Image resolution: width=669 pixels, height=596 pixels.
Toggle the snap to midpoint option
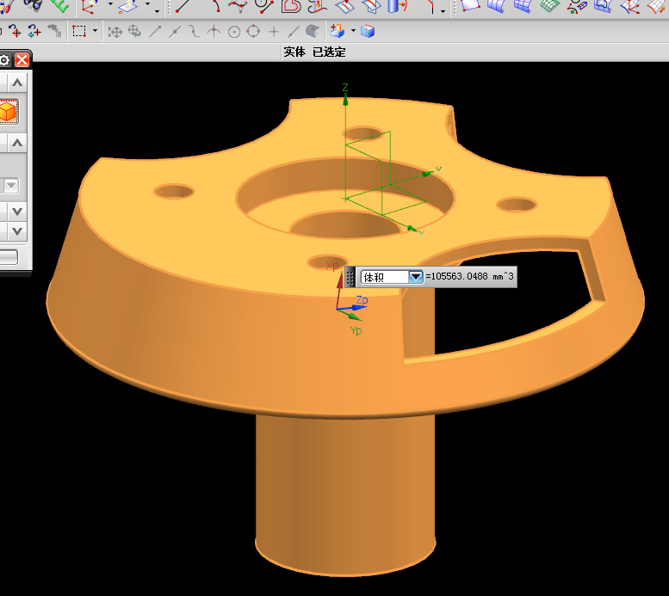pyautogui.click(x=175, y=32)
